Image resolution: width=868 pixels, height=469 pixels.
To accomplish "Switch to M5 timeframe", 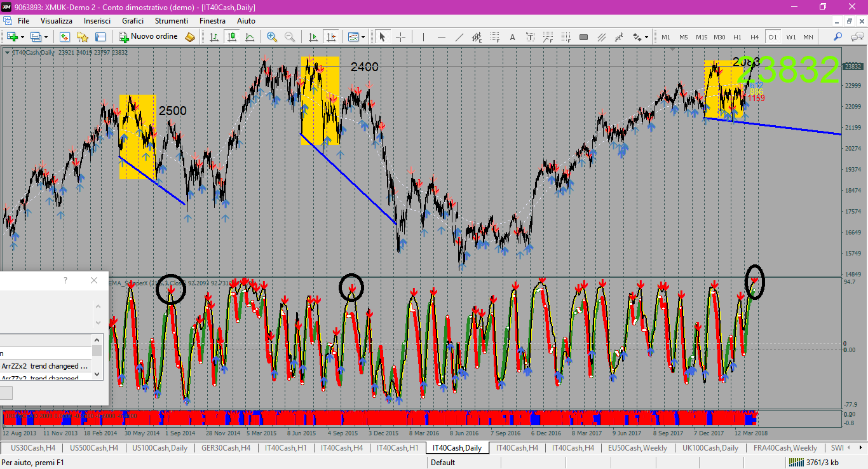I will 683,37.
